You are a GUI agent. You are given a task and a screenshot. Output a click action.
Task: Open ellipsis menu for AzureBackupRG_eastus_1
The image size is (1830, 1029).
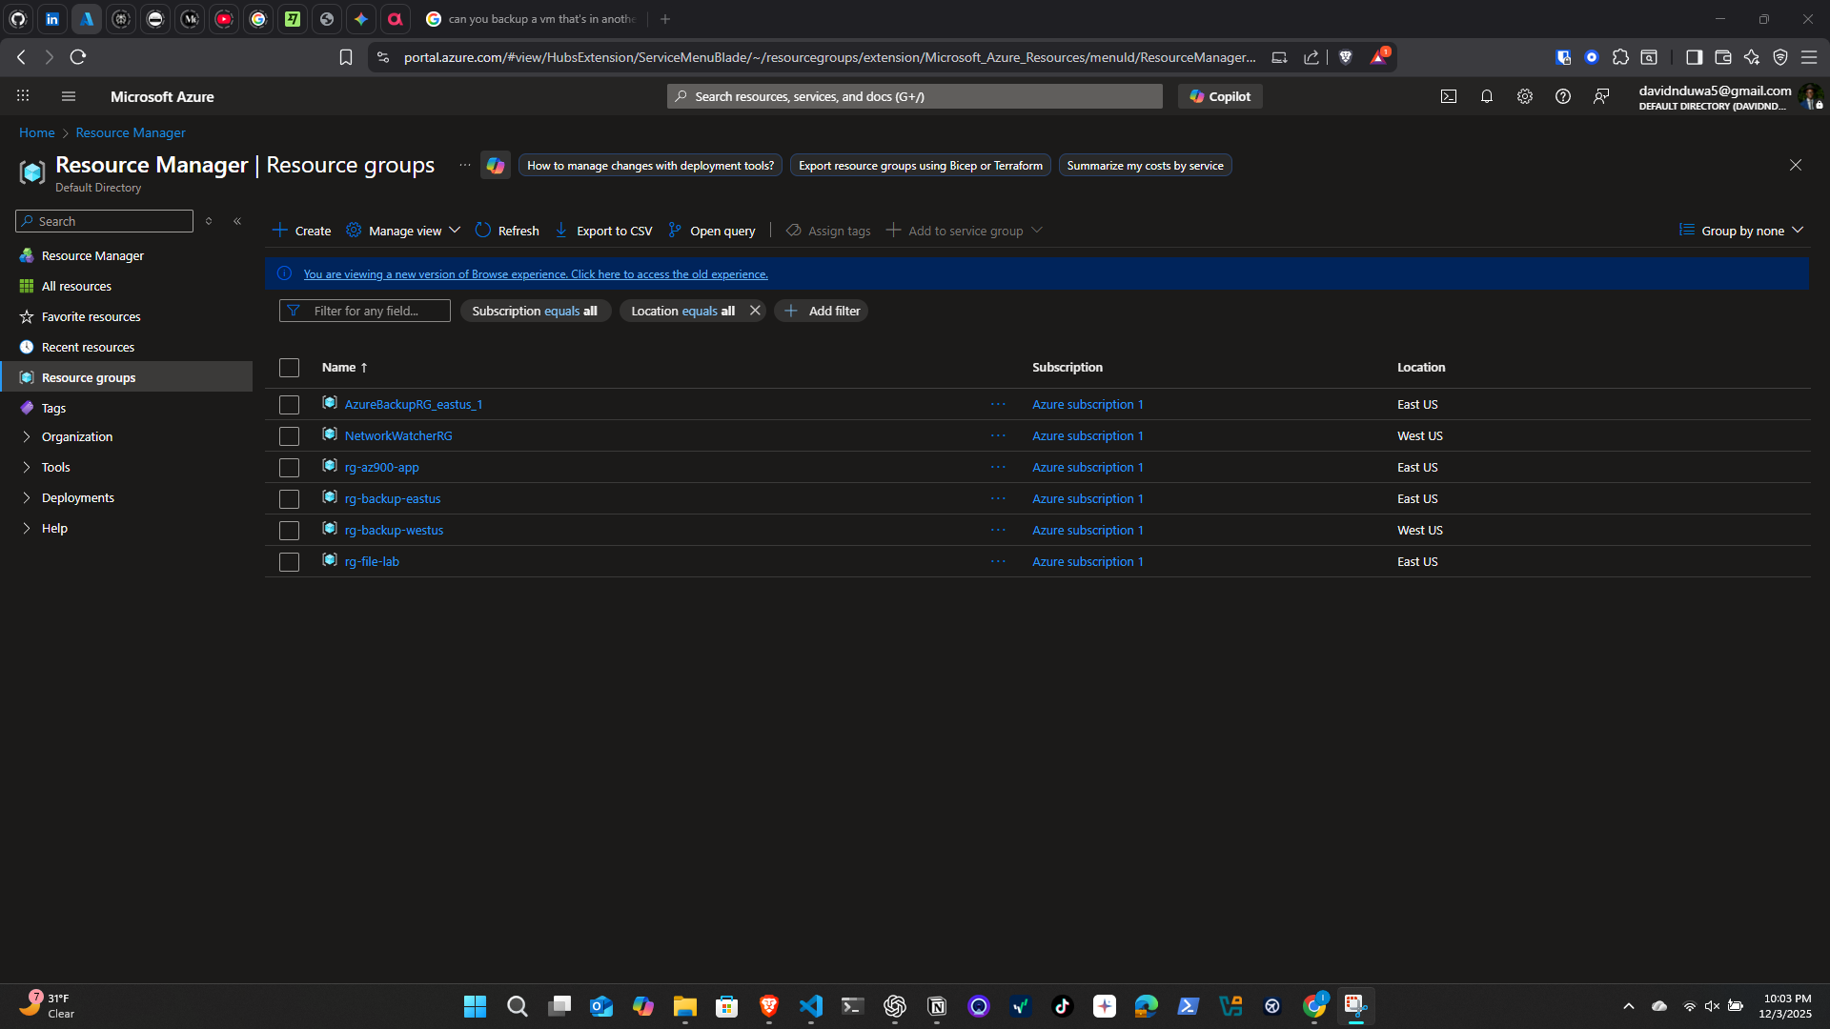click(998, 404)
